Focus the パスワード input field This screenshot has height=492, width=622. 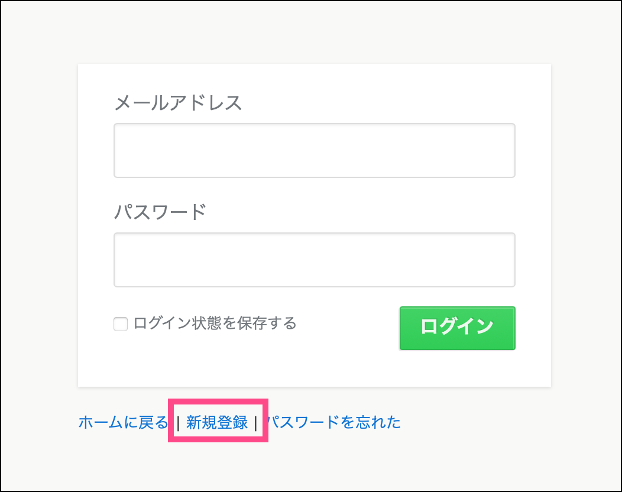[314, 260]
